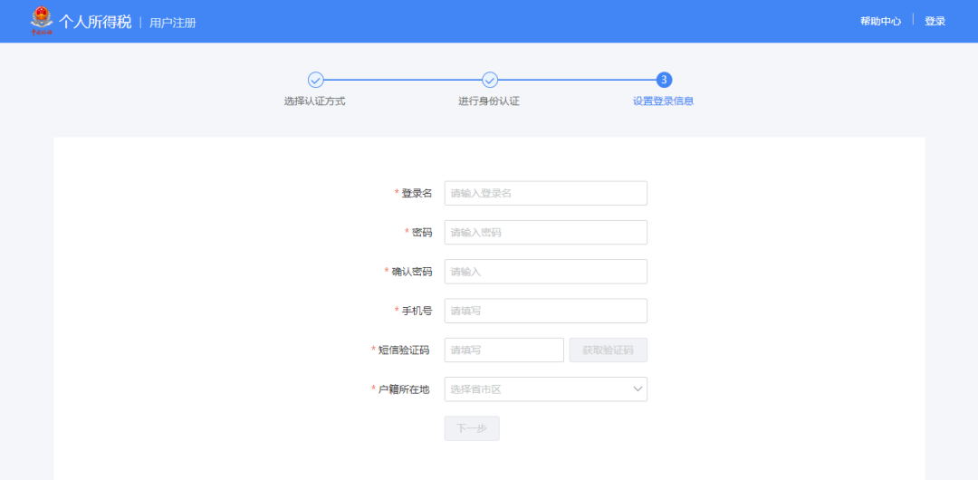Focus the 短信验证码 code input
This screenshot has width=978, height=480.
[503, 350]
